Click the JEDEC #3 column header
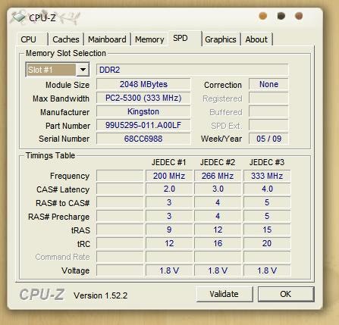Viewport: 339px width, 325px height. pyautogui.click(x=267, y=162)
